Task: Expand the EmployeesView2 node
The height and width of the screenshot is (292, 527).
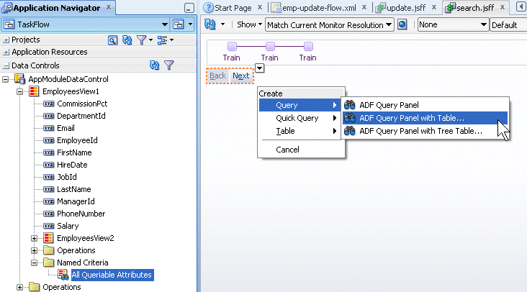Action: click(34, 238)
